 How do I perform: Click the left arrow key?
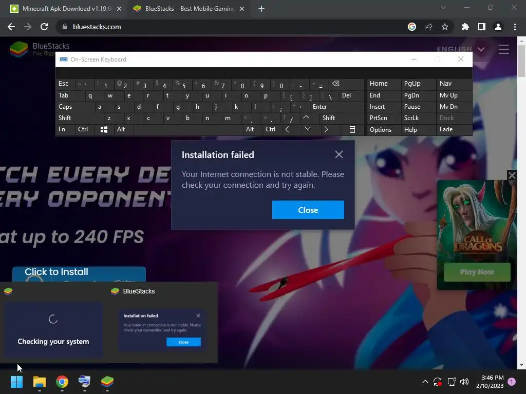(287, 129)
